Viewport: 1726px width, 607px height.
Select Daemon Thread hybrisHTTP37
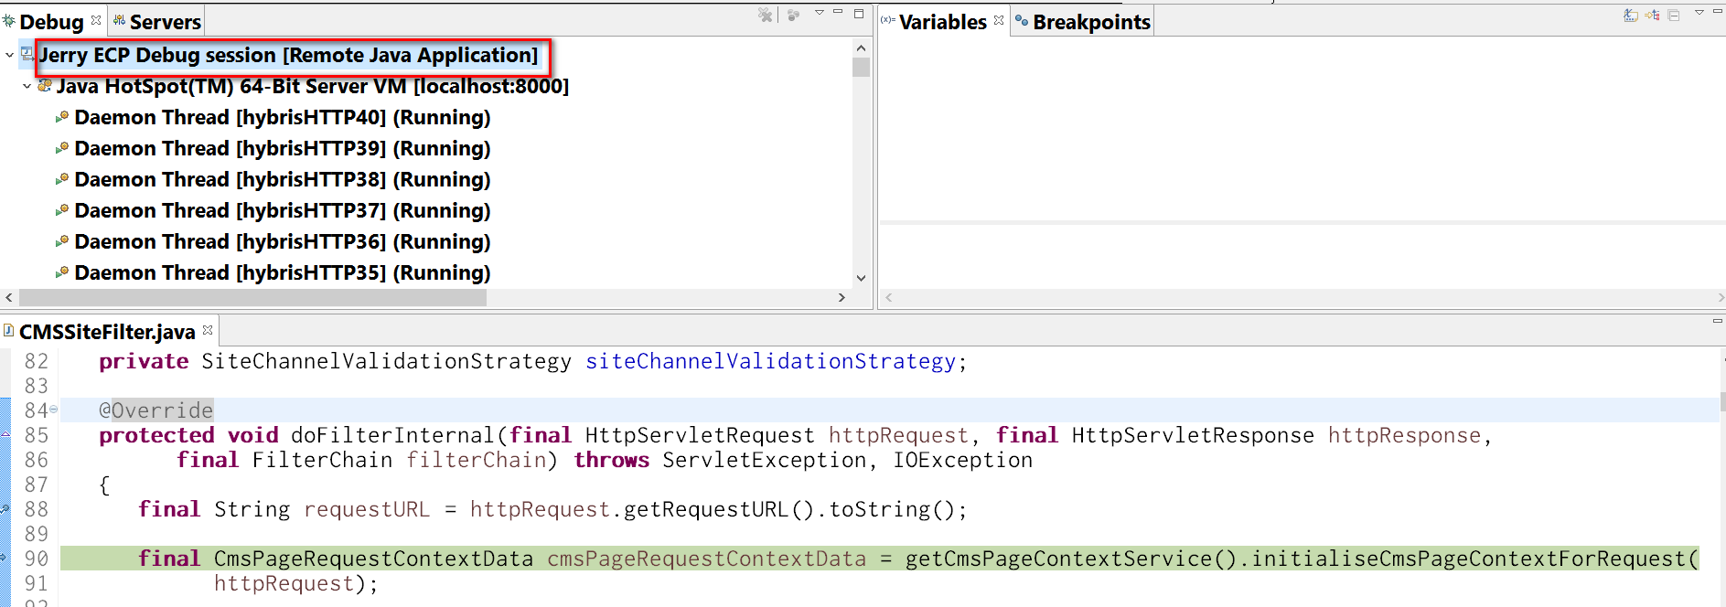click(282, 210)
